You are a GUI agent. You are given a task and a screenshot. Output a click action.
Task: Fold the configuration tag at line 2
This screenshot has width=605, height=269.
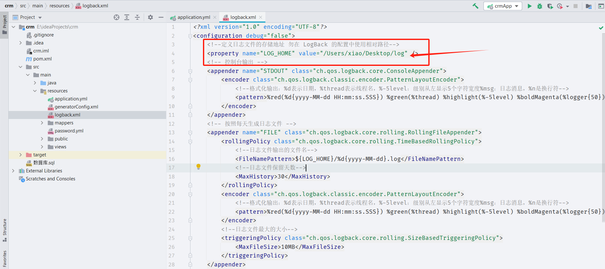pyautogui.click(x=190, y=36)
